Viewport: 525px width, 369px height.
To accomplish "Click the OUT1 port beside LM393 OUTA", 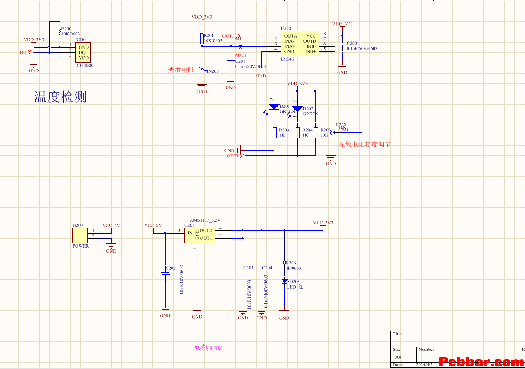I will click(231, 36).
